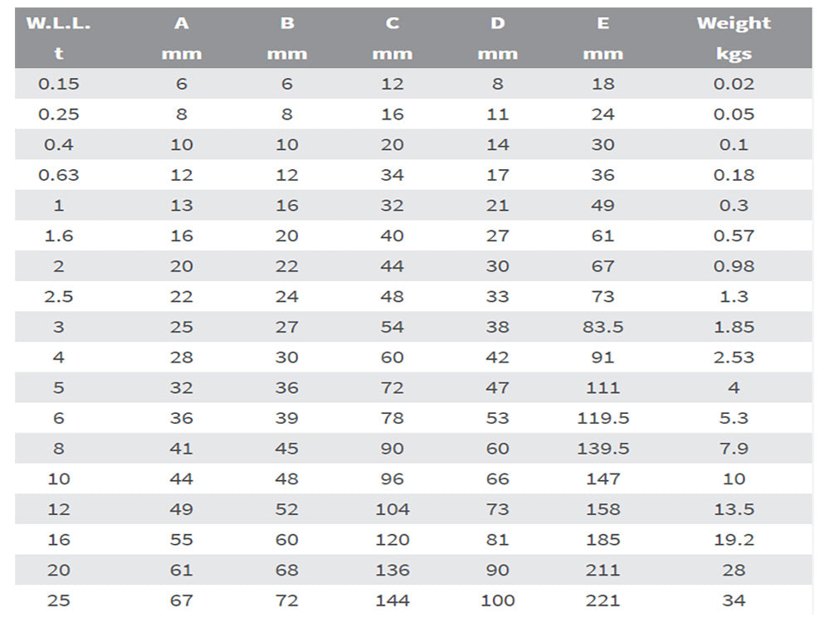Click the column E header
This screenshot has height=622, width=830.
click(603, 23)
